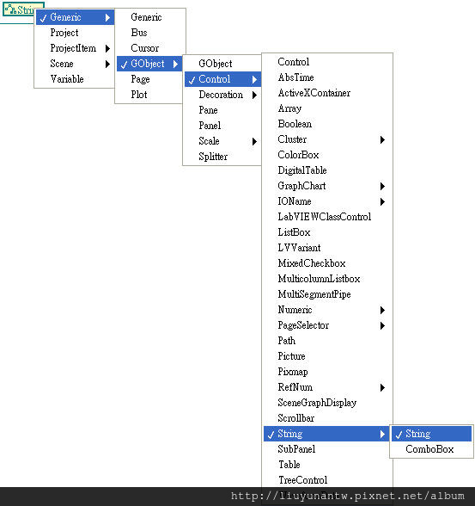The height and width of the screenshot is (506, 475).
Task: Choose ListBox class
Action: tap(326, 232)
